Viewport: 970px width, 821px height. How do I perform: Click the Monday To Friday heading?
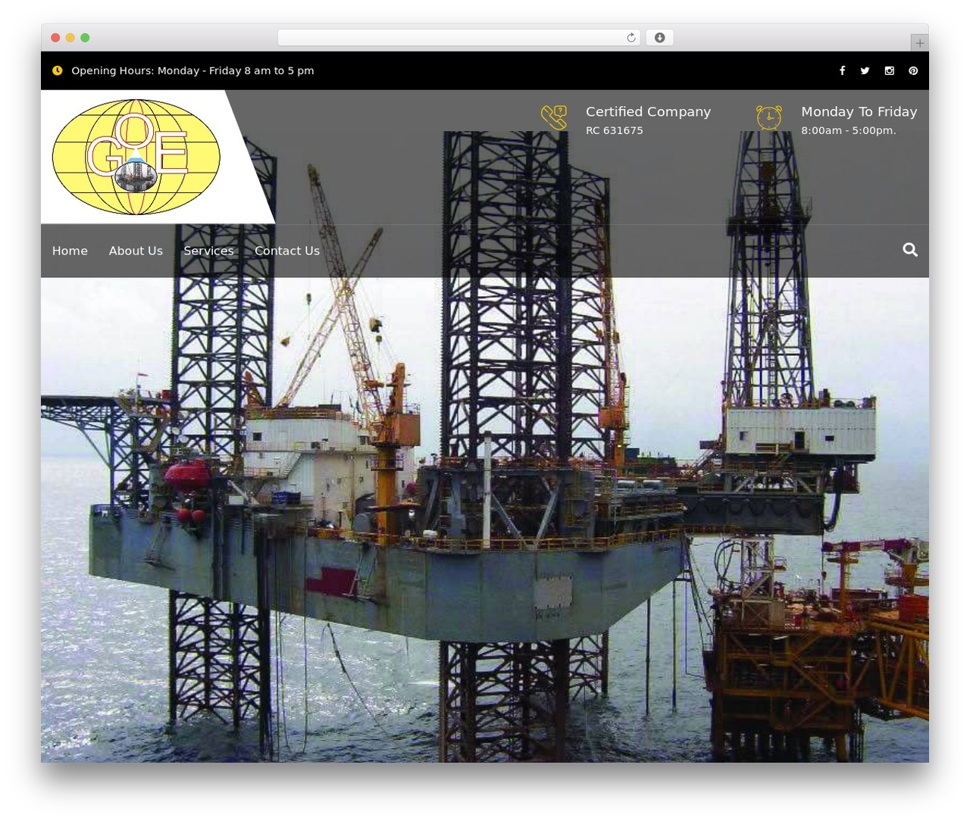pyautogui.click(x=859, y=111)
